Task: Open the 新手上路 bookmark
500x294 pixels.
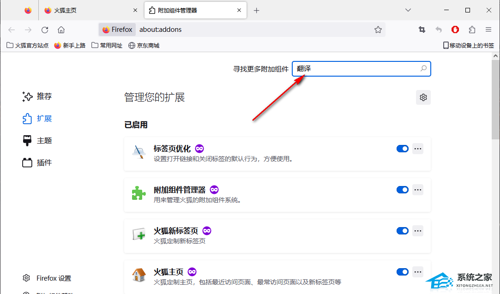Action: pyautogui.click(x=70, y=45)
